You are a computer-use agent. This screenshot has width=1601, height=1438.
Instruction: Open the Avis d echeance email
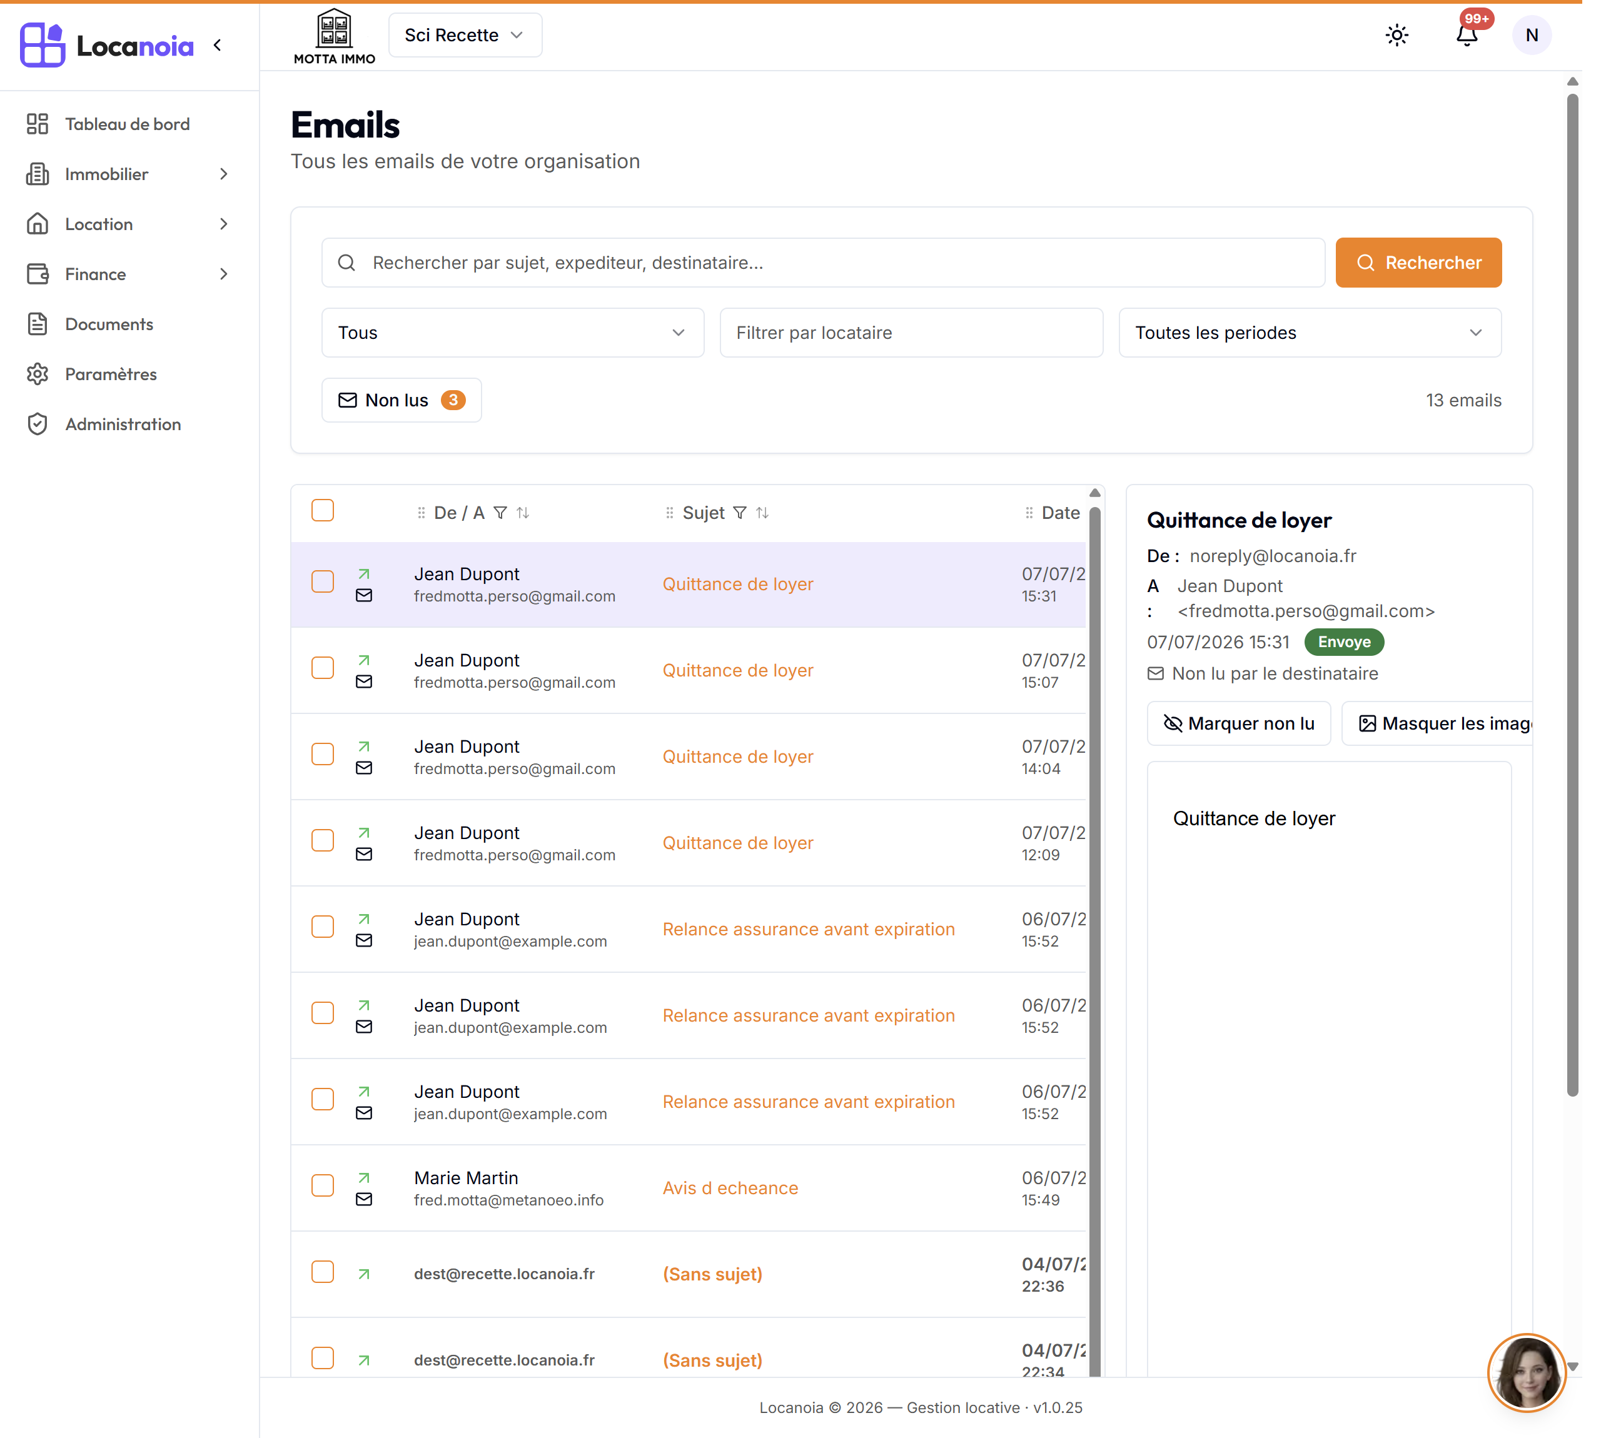click(730, 1187)
